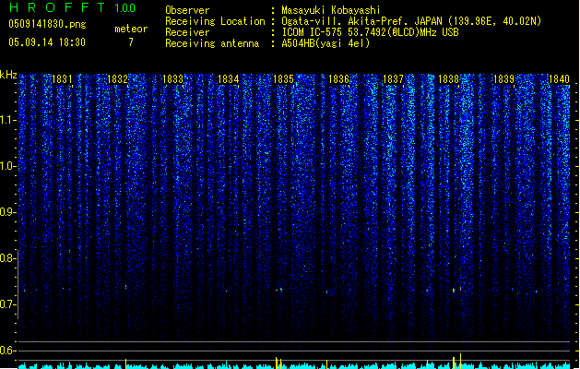Click the 0.8 kHz axis label
Screen dimensions: 580x369
pos(7,258)
